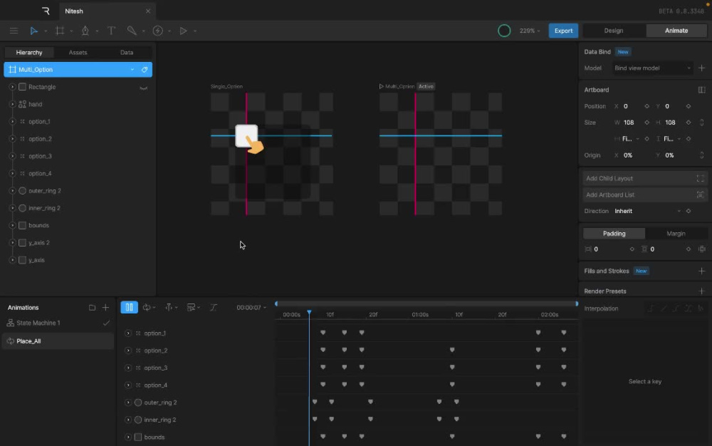
Task: Toggle the Width keyframe diamond
Action: coord(646,123)
